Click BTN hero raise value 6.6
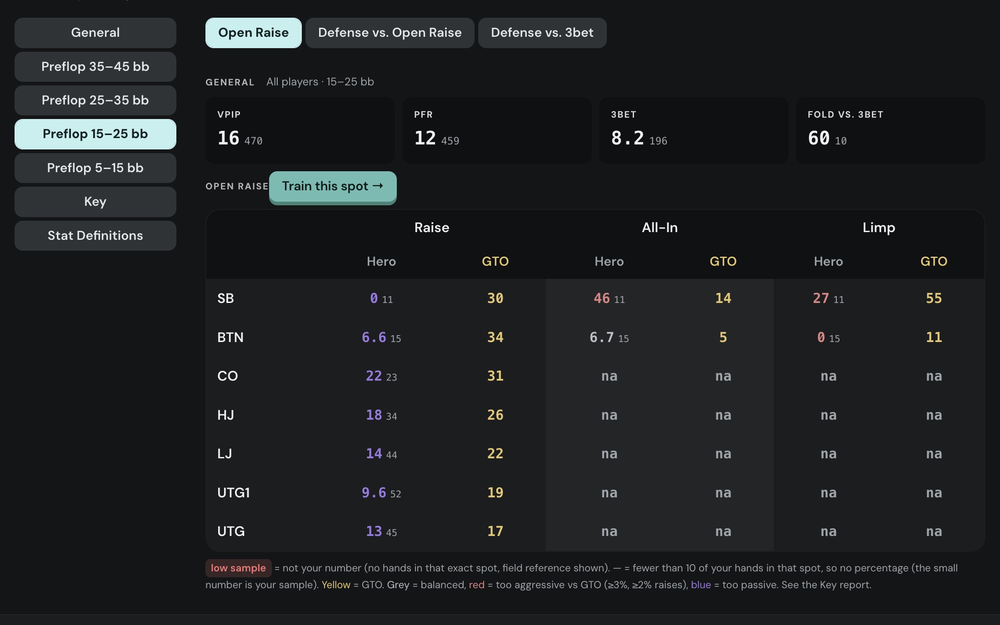Viewport: 1000px width, 625px height. coord(374,337)
